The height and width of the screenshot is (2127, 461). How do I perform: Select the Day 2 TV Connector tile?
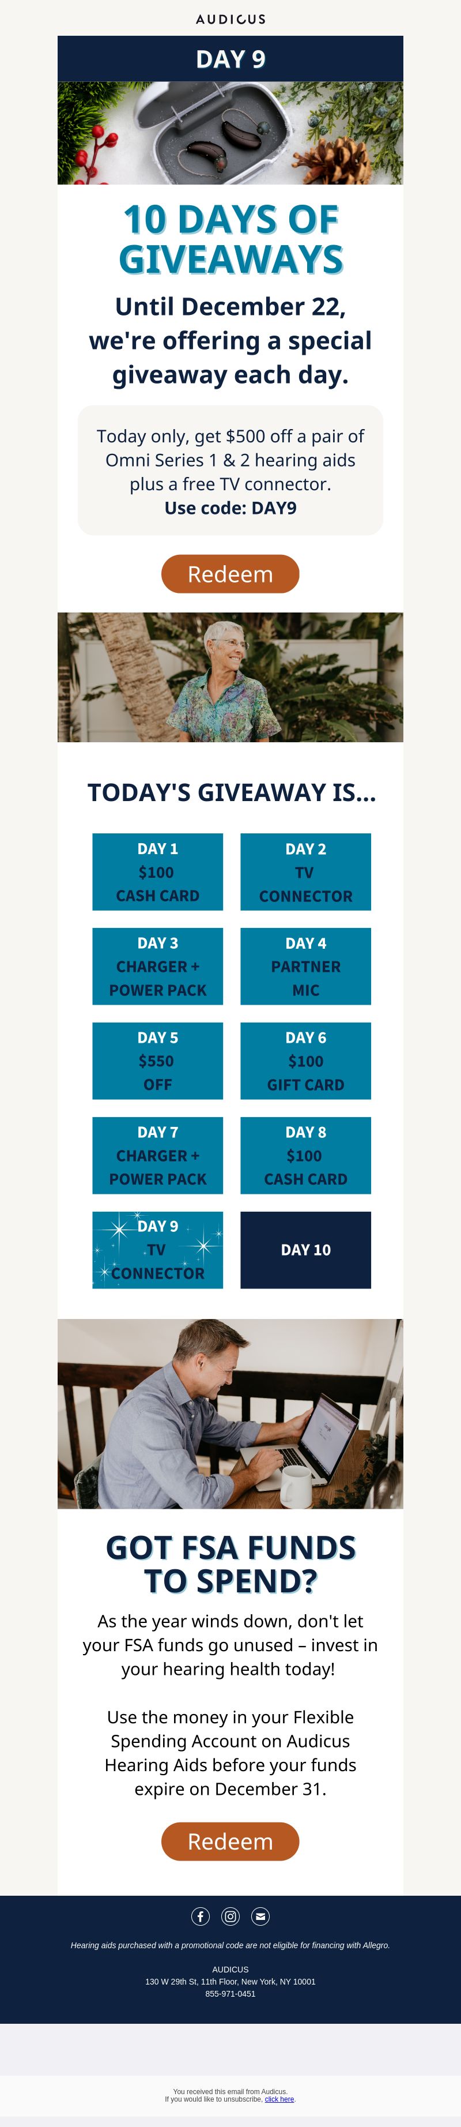tap(306, 872)
